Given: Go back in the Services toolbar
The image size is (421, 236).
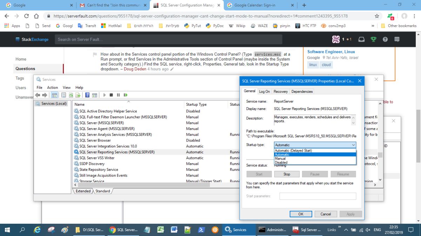Looking at the screenshot, I should pyautogui.click(x=38, y=95).
